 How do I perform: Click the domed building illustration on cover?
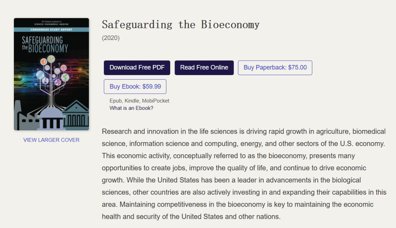[x=51, y=118]
